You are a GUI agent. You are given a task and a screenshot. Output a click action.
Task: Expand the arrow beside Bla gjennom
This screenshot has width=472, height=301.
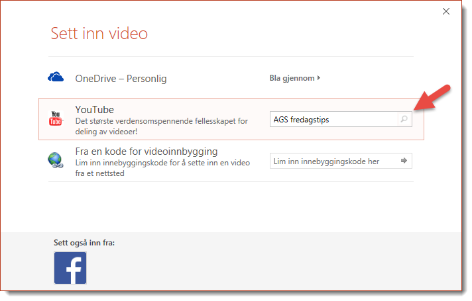(x=319, y=78)
